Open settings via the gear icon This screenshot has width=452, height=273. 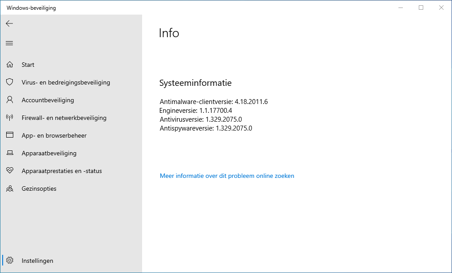click(10, 261)
